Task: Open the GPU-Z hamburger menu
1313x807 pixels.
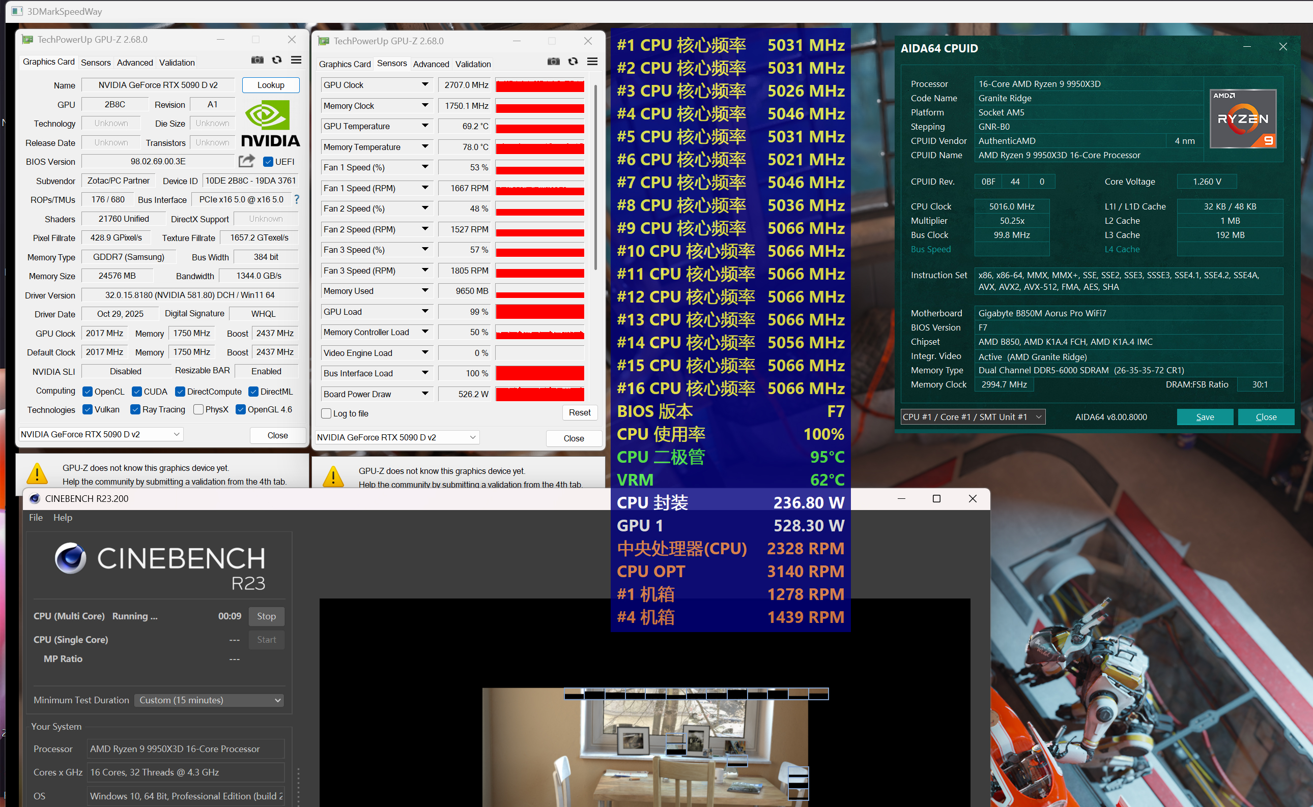Action: pyautogui.click(x=297, y=60)
